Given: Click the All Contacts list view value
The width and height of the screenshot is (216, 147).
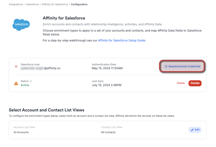Looking at the screenshot, I should point(108,132).
